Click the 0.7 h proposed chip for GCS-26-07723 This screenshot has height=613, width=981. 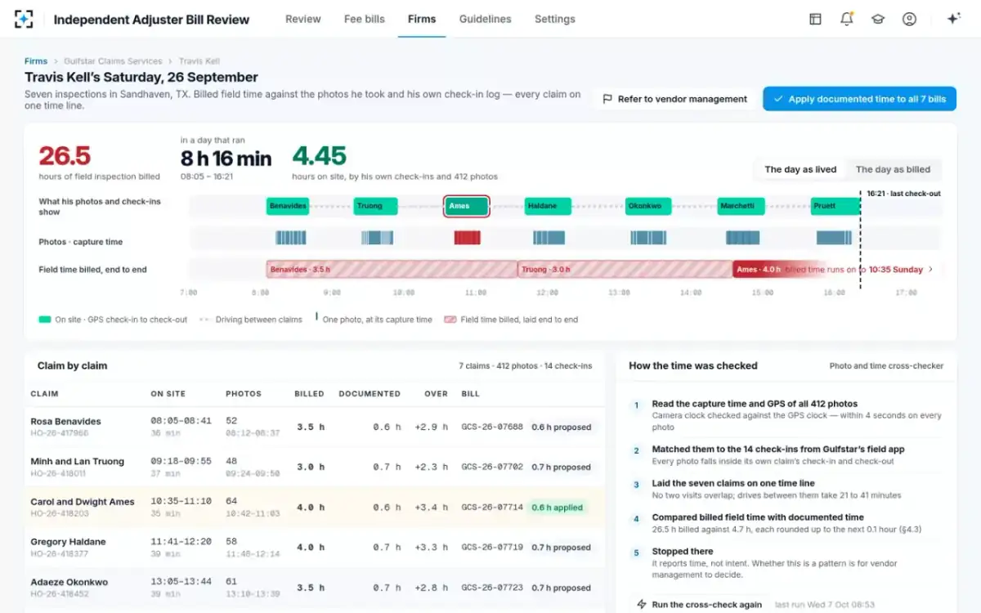click(561, 588)
